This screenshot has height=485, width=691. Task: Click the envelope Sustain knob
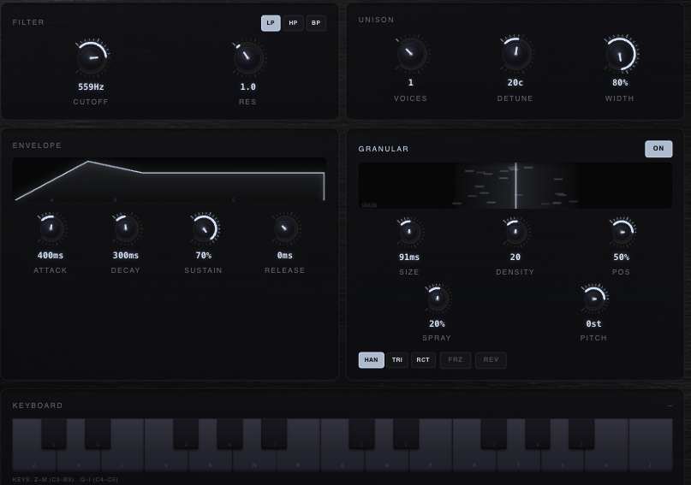point(204,228)
